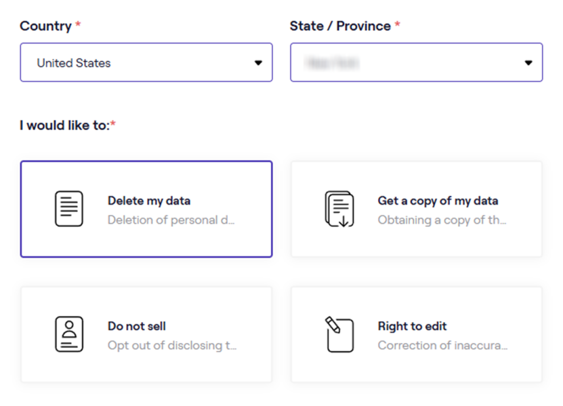The height and width of the screenshot is (406, 563).
Task: Click the Right to edit title text
Action: pos(412,326)
